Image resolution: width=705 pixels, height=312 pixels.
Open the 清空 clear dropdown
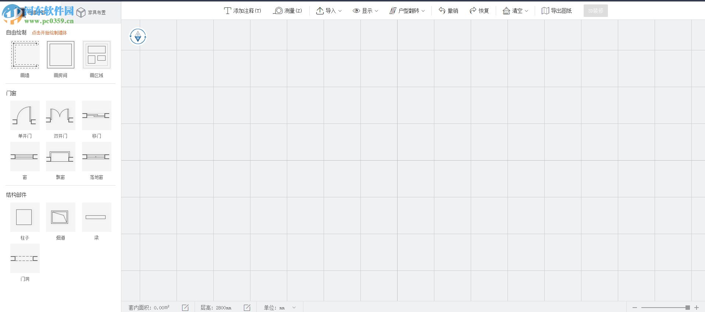click(x=516, y=11)
